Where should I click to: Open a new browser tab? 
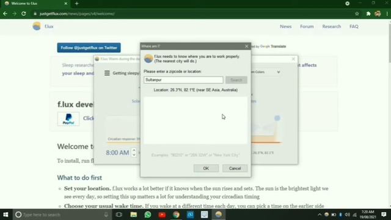[x=76, y=4]
